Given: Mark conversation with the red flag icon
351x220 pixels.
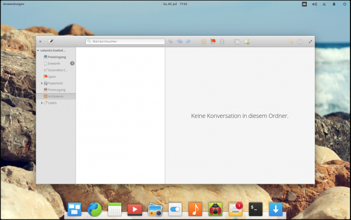Looking at the screenshot, I should pyautogui.click(x=213, y=41).
